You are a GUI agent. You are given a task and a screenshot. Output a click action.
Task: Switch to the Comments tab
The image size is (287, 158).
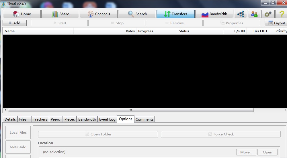pos(145,119)
